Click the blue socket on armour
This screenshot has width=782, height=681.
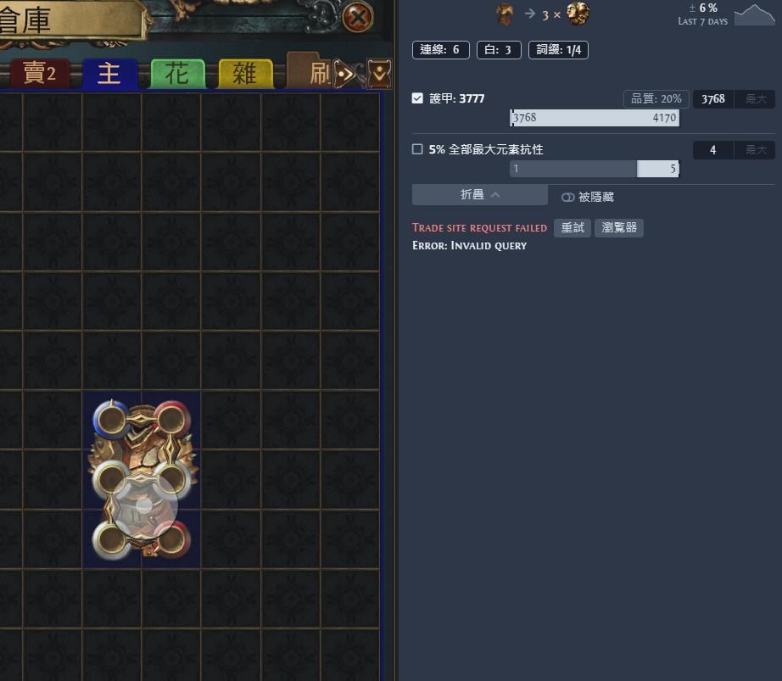click(111, 420)
